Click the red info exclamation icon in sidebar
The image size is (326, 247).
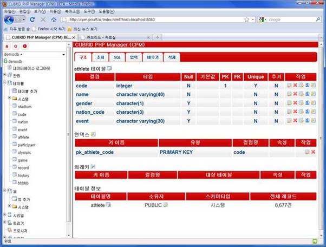(25, 46)
